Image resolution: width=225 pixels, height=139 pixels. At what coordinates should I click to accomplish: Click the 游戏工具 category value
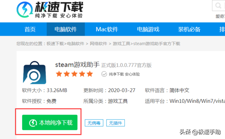(x=118, y=101)
